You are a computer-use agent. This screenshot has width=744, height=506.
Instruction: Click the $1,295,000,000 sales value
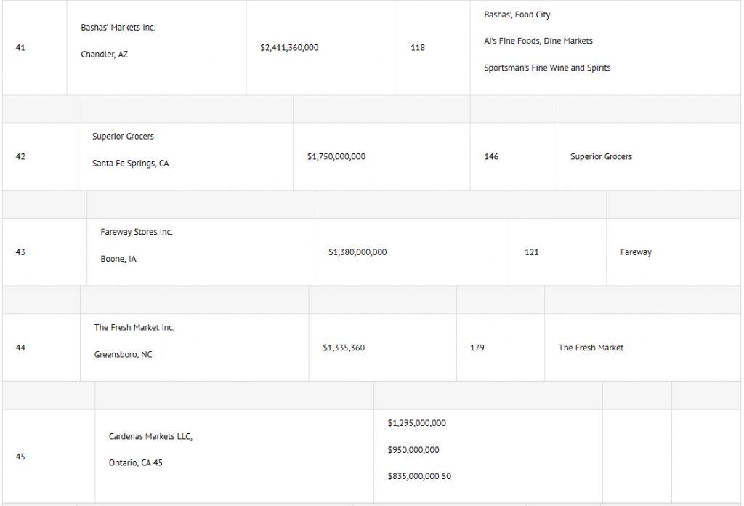[417, 423]
